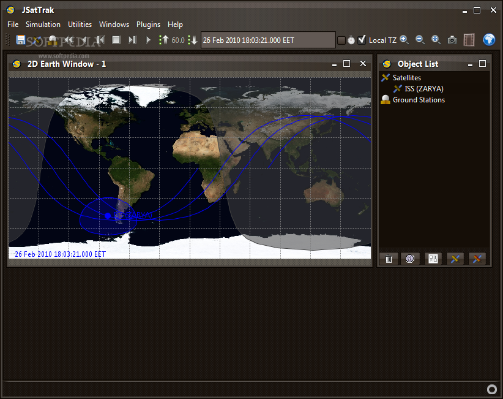Image resolution: width=503 pixels, height=399 pixels.
Task: Open the File menu
Action: 13,25
